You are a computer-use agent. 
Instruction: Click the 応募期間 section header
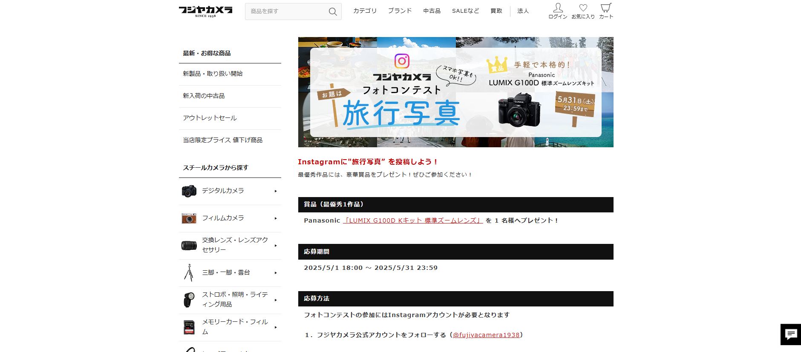(x=456, y=252)
